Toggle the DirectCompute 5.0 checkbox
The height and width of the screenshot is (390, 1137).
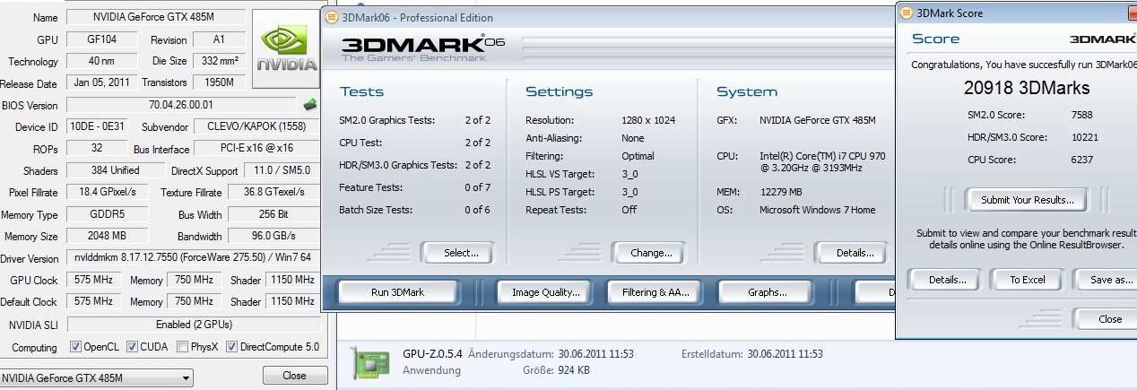[231, 347]
